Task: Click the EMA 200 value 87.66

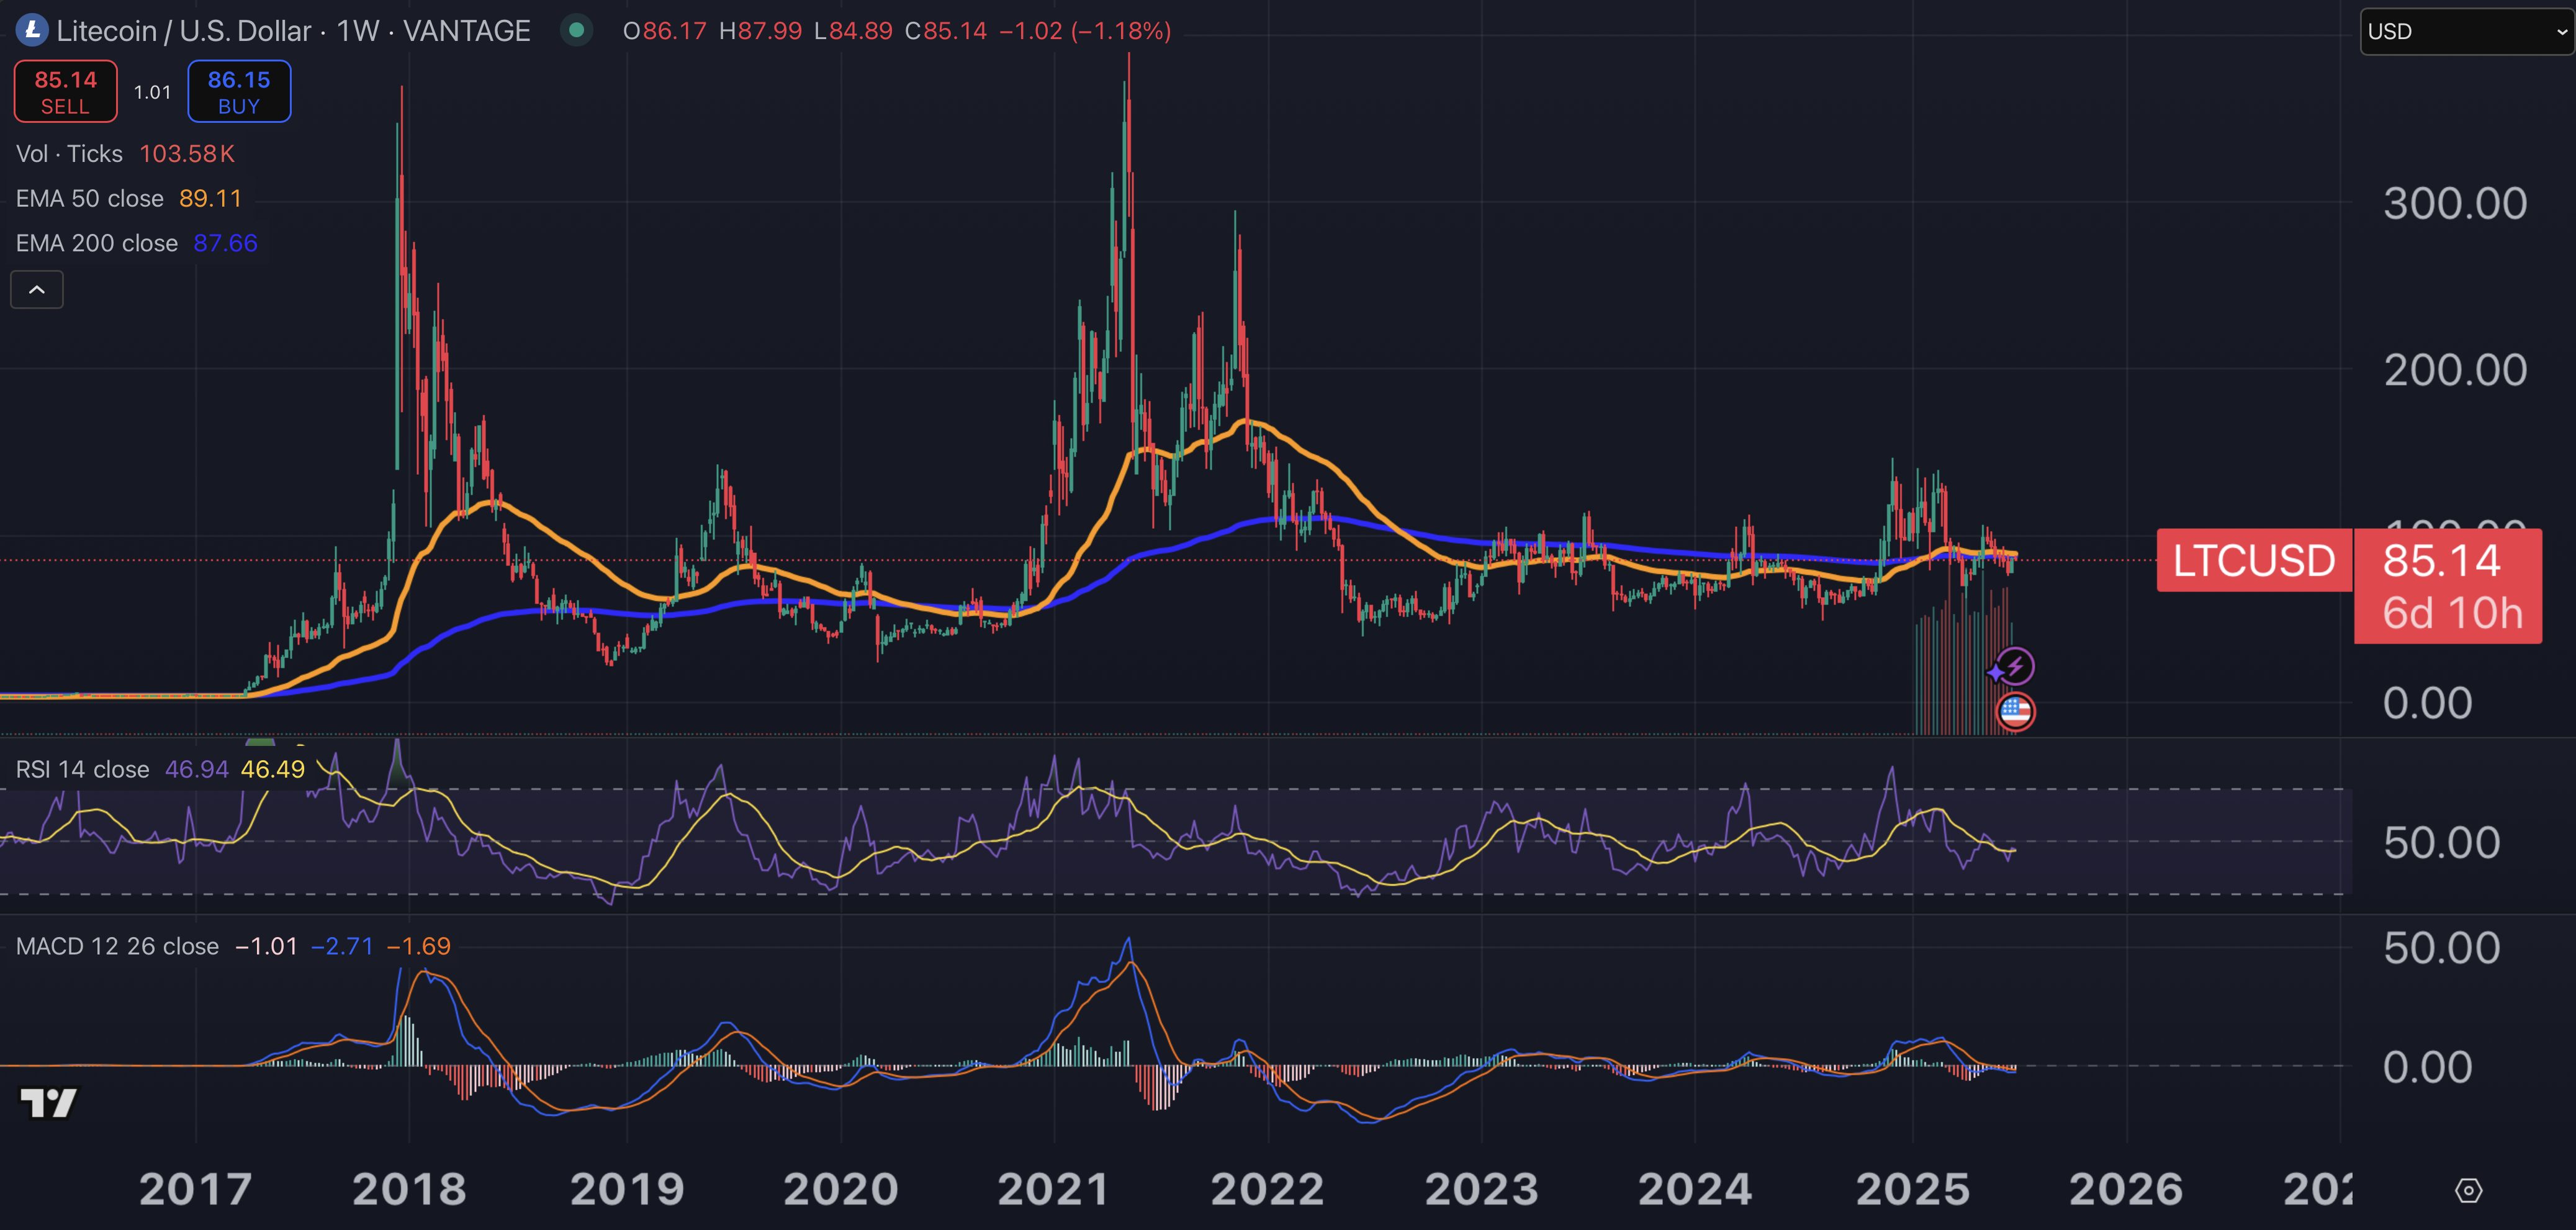Action: tap(226, 243)
